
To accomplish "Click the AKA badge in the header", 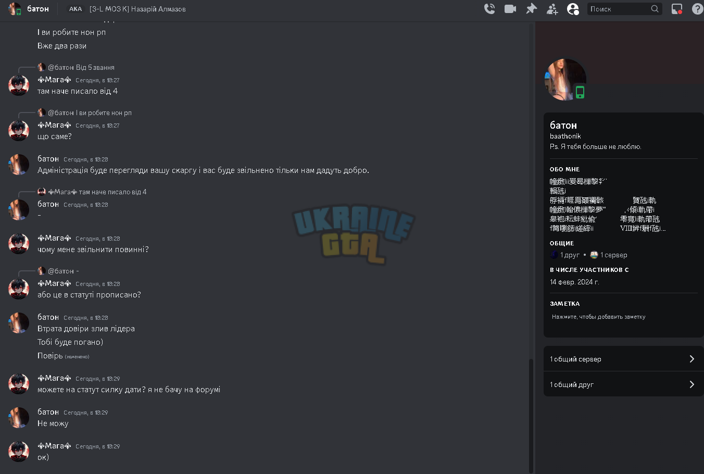I will (76, 9).
